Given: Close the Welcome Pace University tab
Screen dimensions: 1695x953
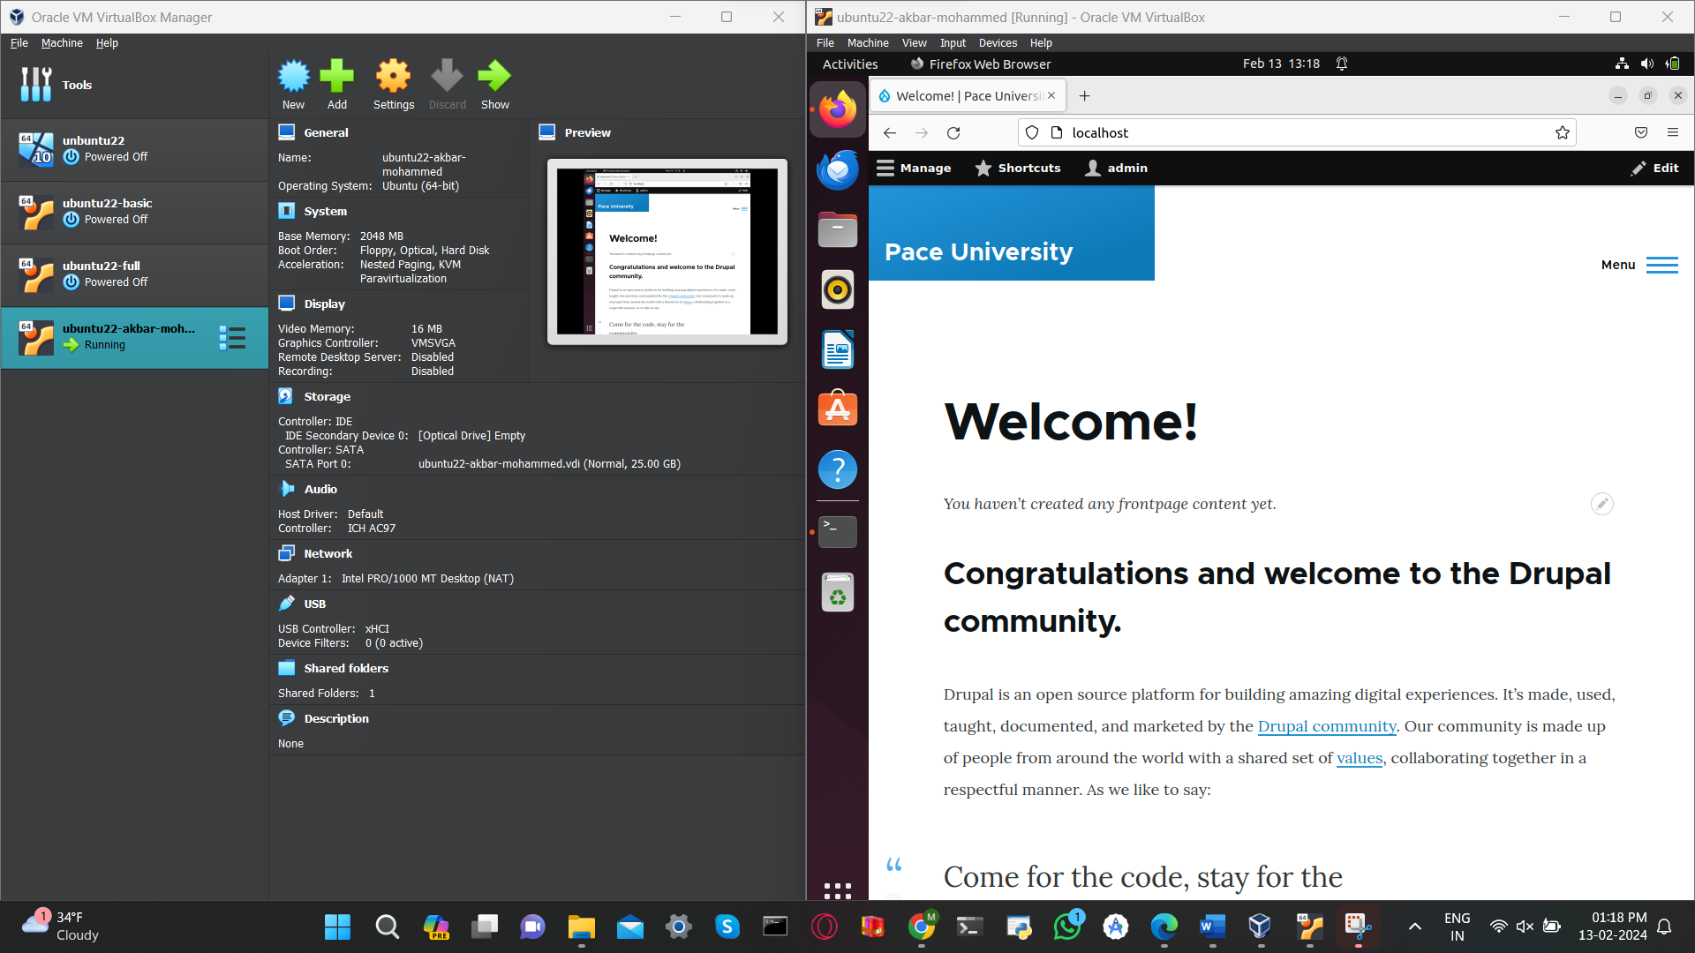Looking at the screenshot, I should click(x=1051, y=95).
